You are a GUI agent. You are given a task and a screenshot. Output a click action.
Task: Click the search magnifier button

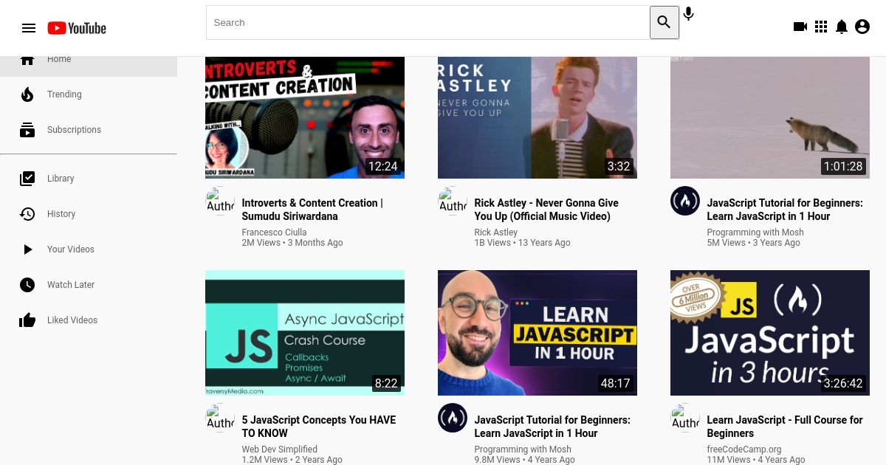click(664, 22)
